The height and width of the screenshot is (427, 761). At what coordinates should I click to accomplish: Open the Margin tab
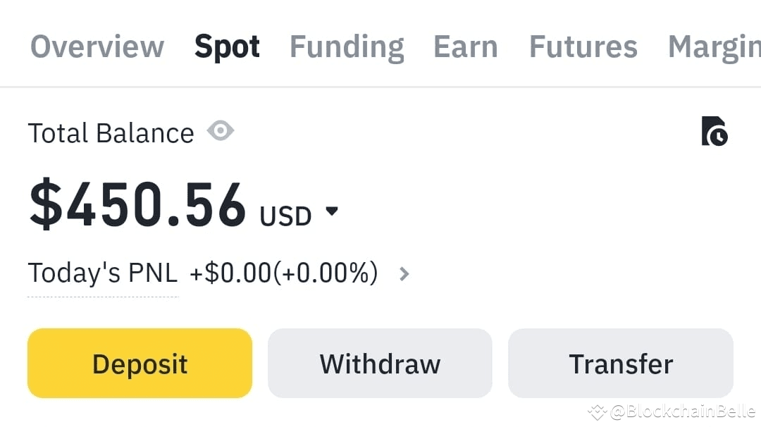[713, 47]
